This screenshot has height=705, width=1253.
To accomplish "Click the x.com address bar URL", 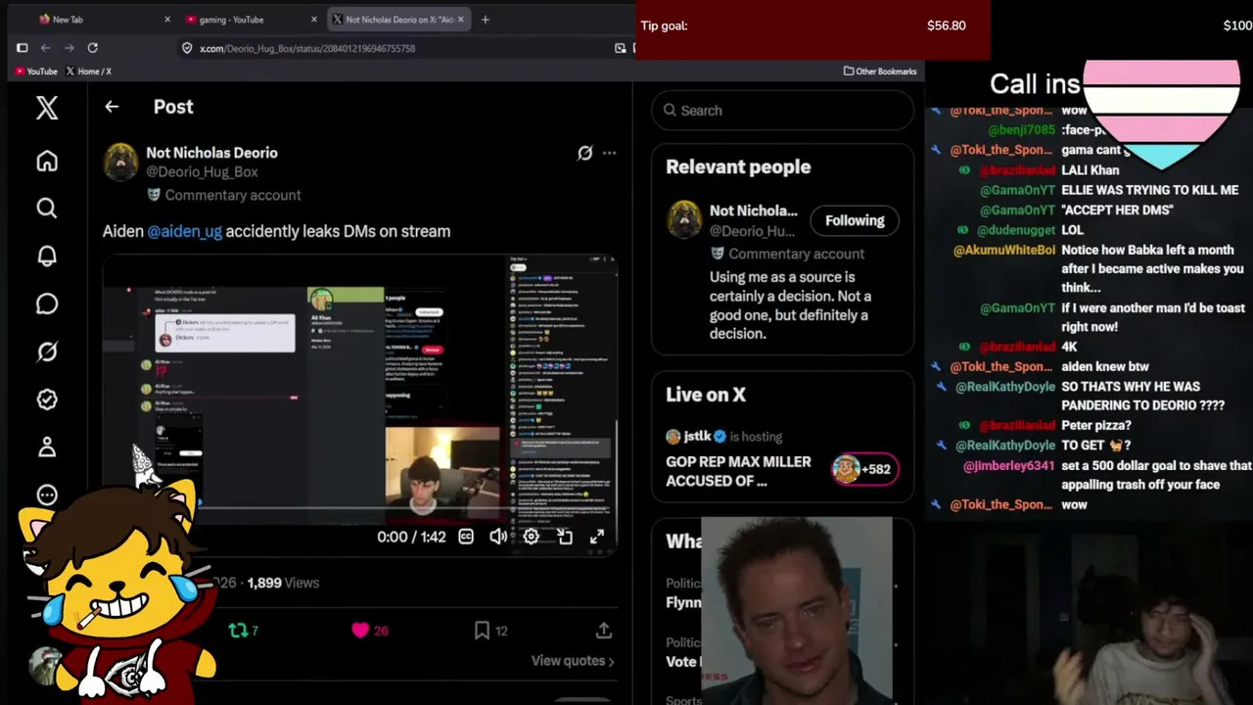I will (307, 48).
